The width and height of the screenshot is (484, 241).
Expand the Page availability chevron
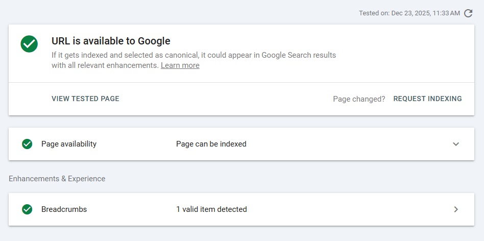[x=456, y=144]
